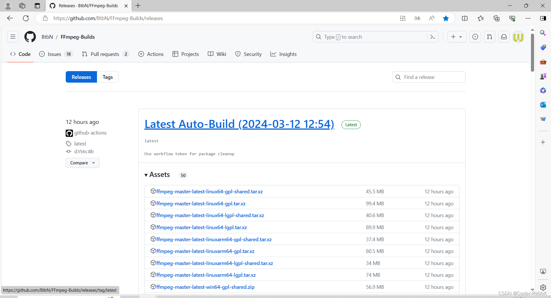This screenshot has height=298, width=551.
Task: Open the Pull requests tab
Action: pyautogui.click(x=105, y=54)
